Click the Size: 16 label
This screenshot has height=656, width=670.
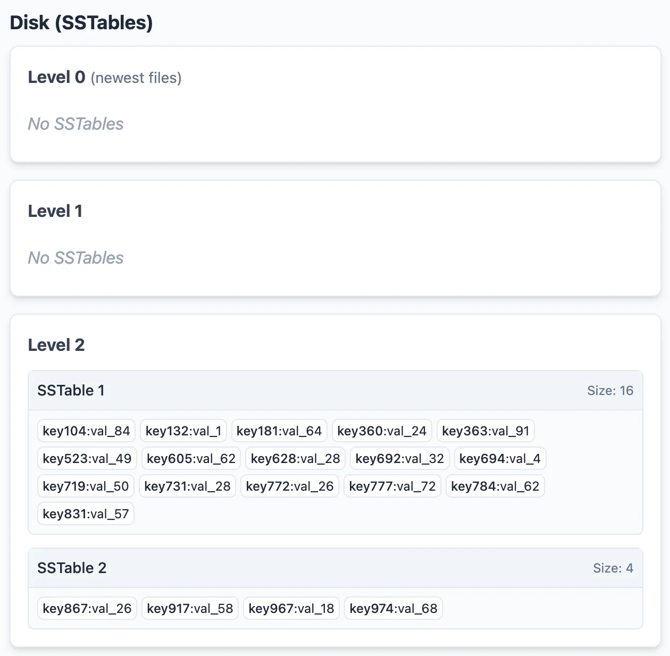click(610, 391)
